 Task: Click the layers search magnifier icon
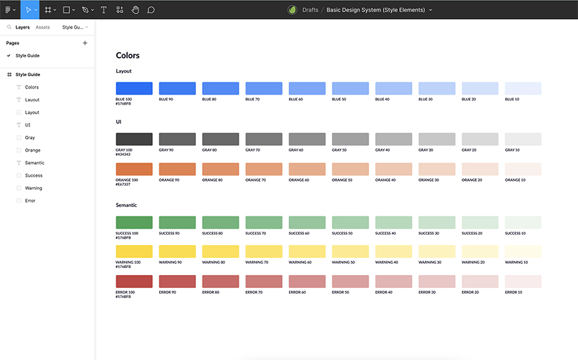coord(10,27)
